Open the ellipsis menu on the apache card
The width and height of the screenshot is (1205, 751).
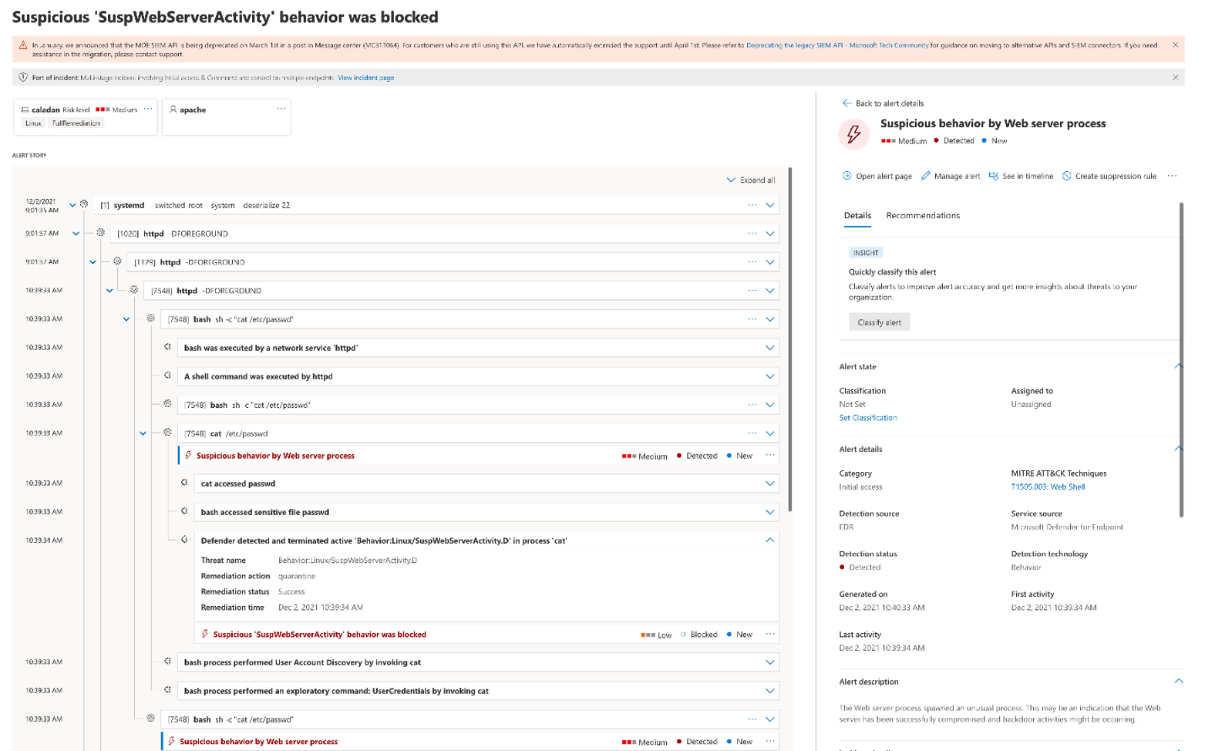[281, 109]
